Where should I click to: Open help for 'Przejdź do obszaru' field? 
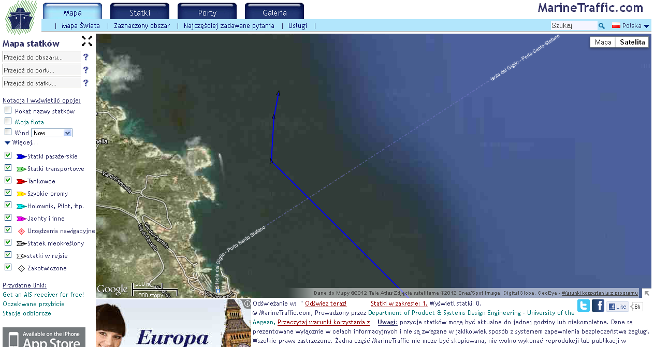pyautogui.click(x=86, y=57)
